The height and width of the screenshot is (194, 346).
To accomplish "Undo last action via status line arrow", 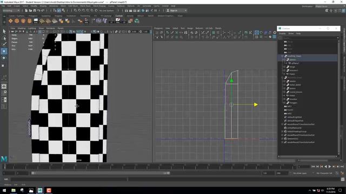I will click(x=39, y=10).
